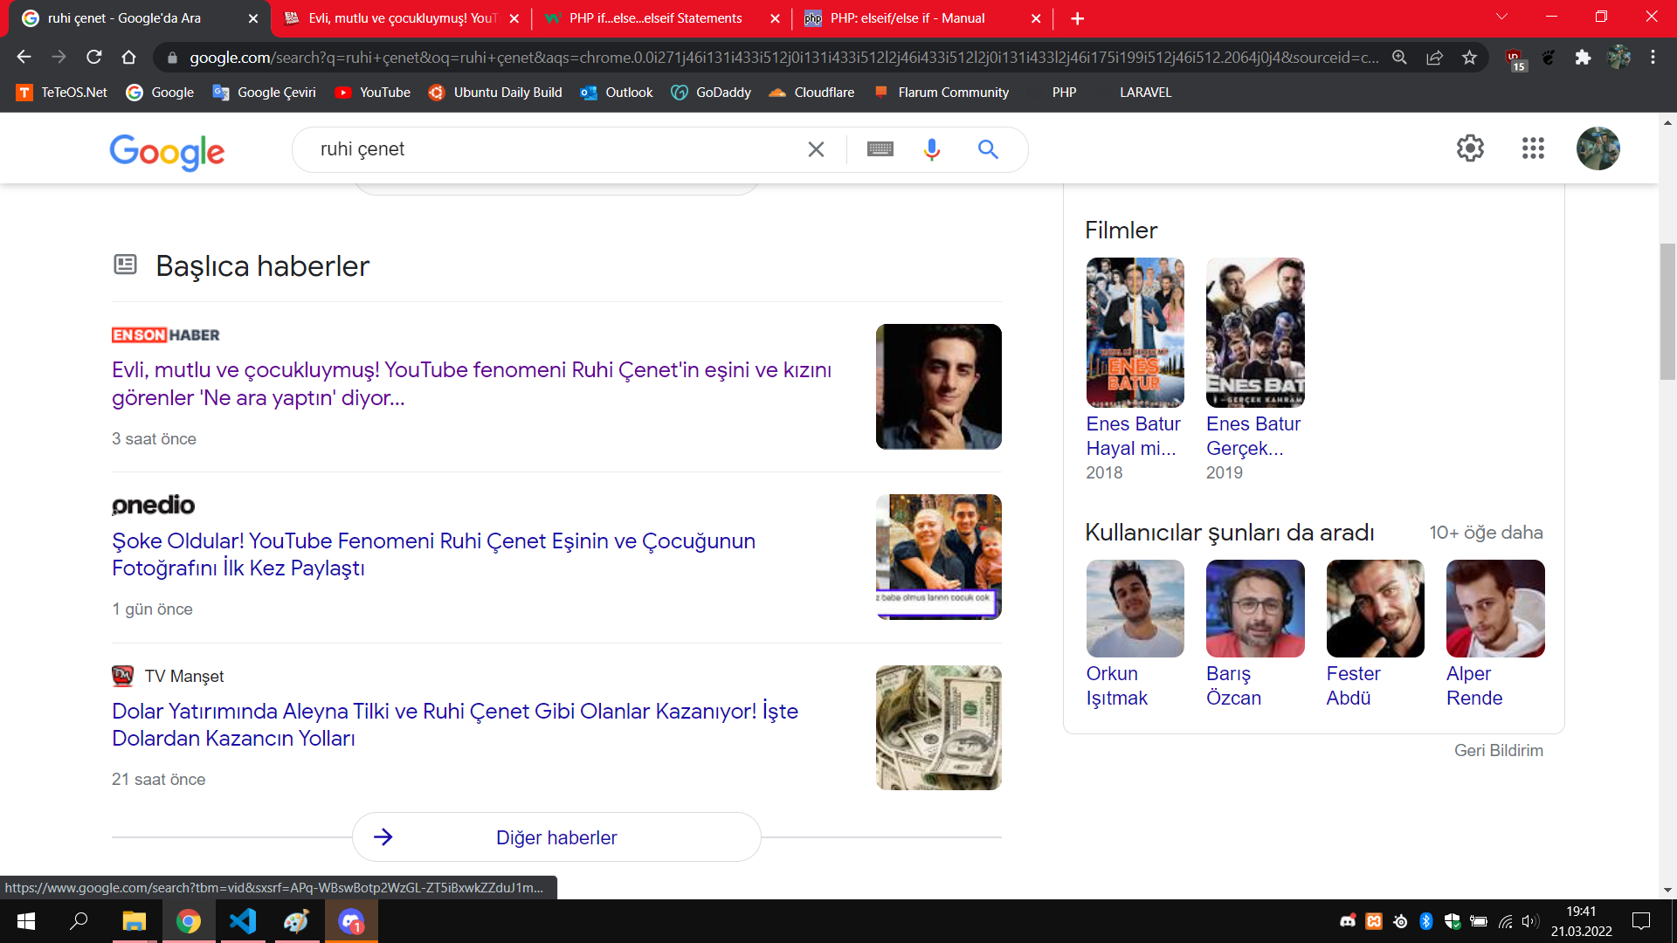Click the Windows Start button
1677x943 pixels.
(x=26, y=921)
